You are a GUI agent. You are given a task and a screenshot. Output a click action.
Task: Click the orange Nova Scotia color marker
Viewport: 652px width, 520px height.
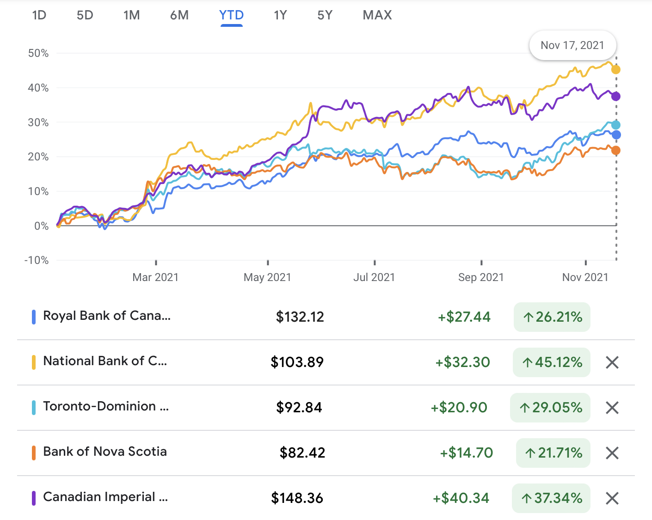point(34,453)
